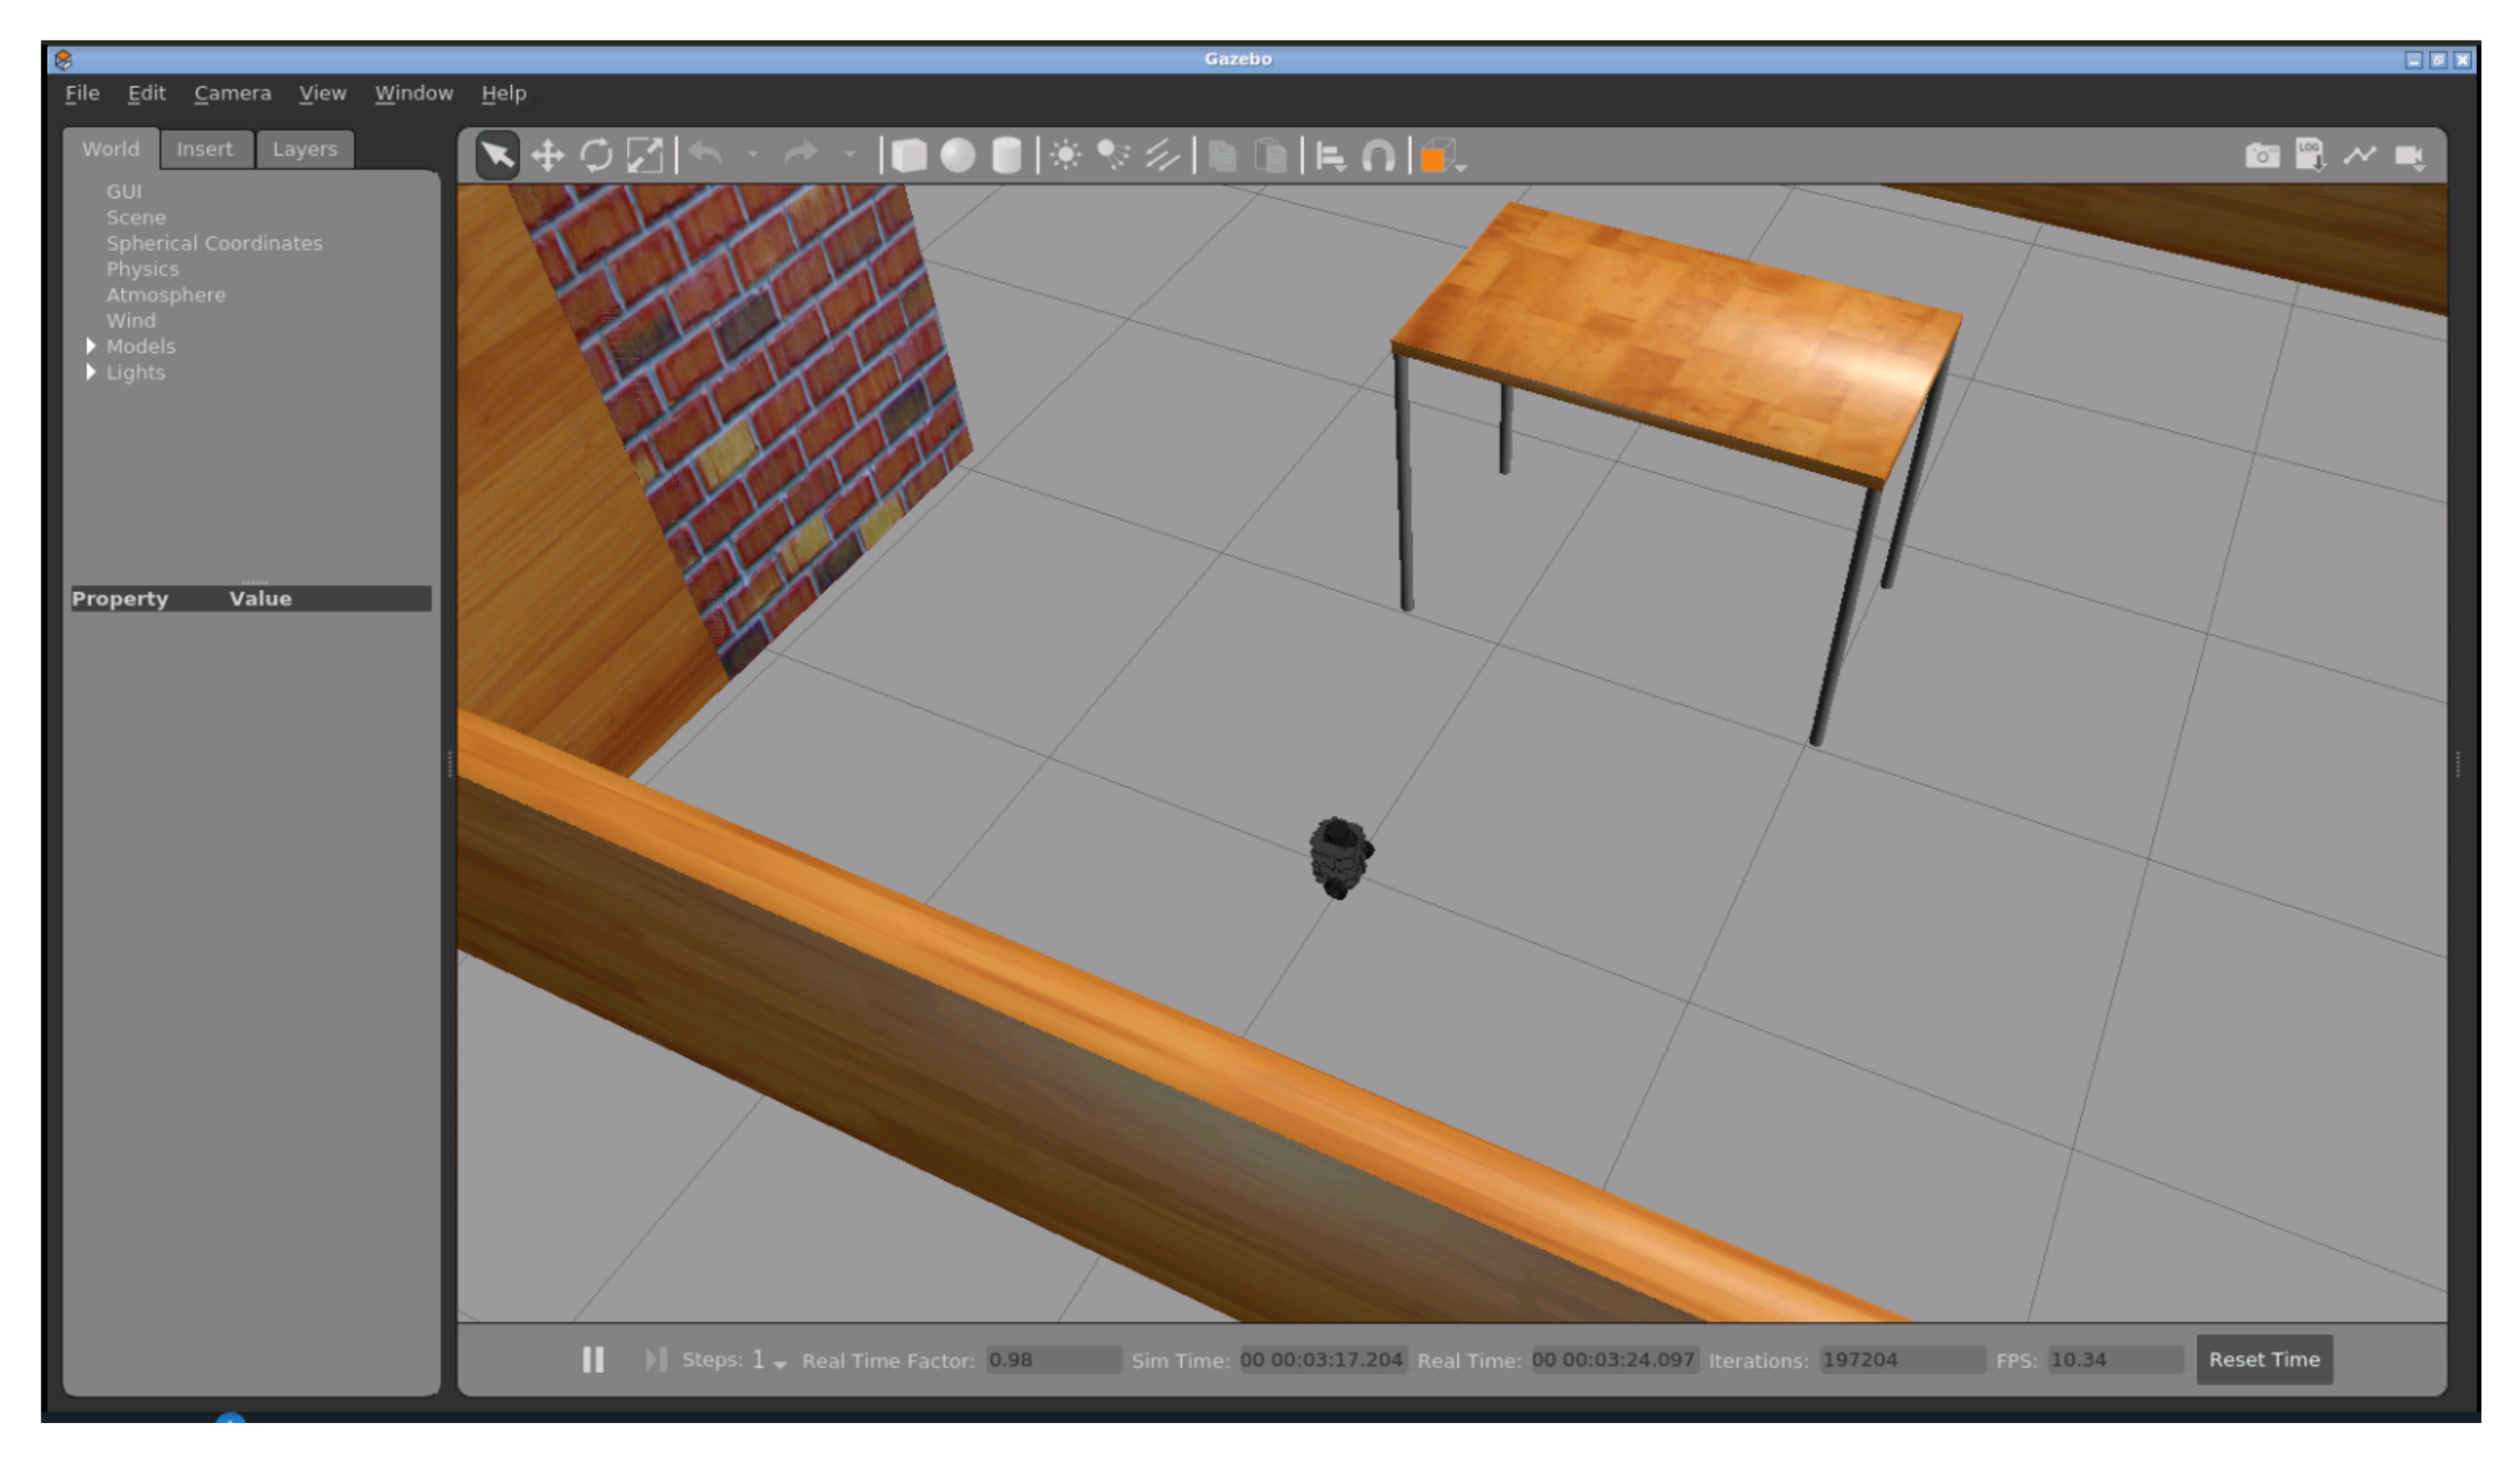
Task: Maximize the Gazebo window
Action: coord(2438,60)
